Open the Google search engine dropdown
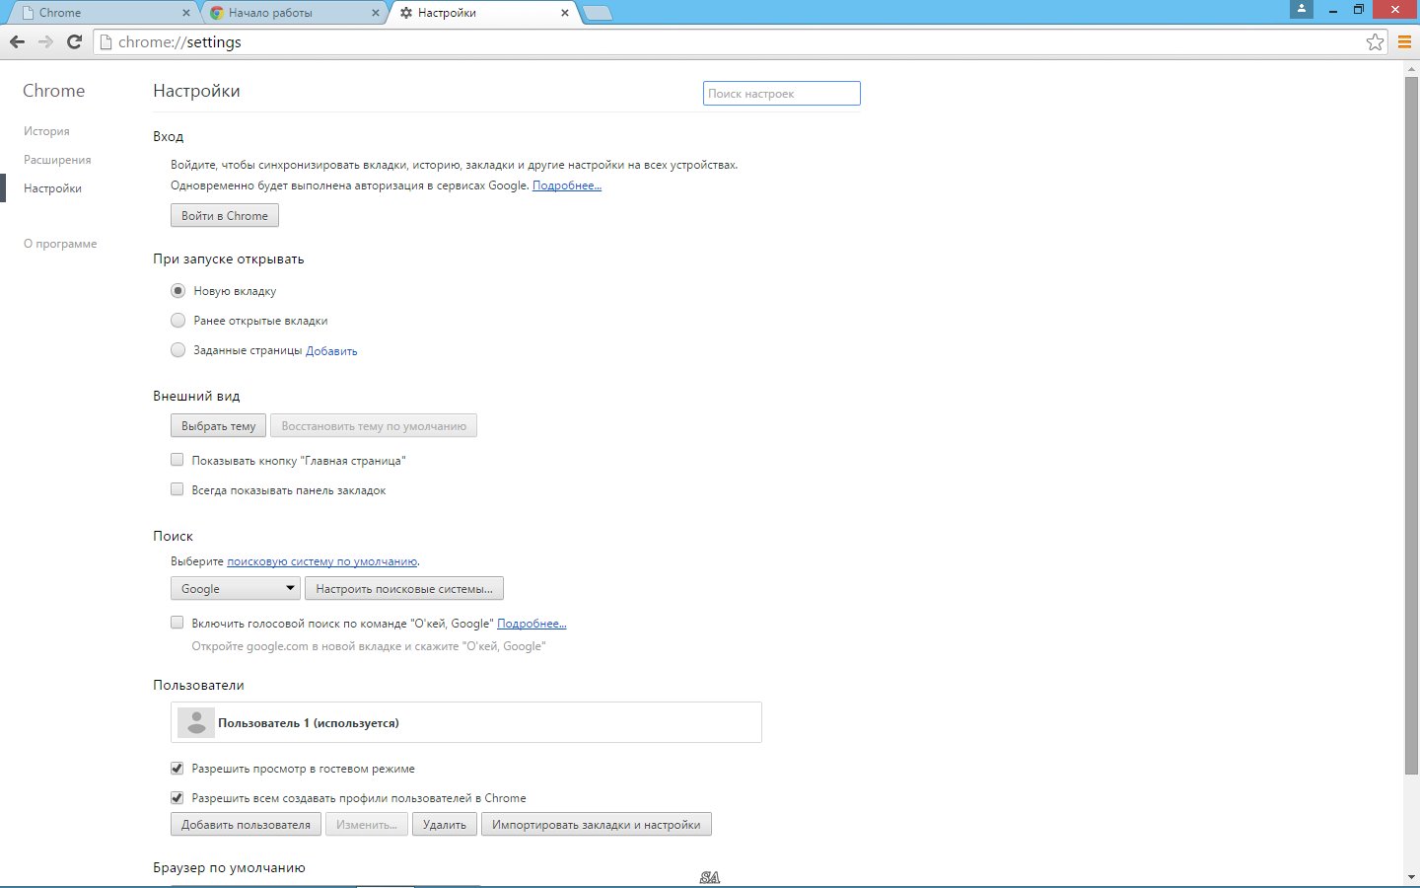Image resolution: width=1420 pixels, height=888 pixels. click(235, 588)
